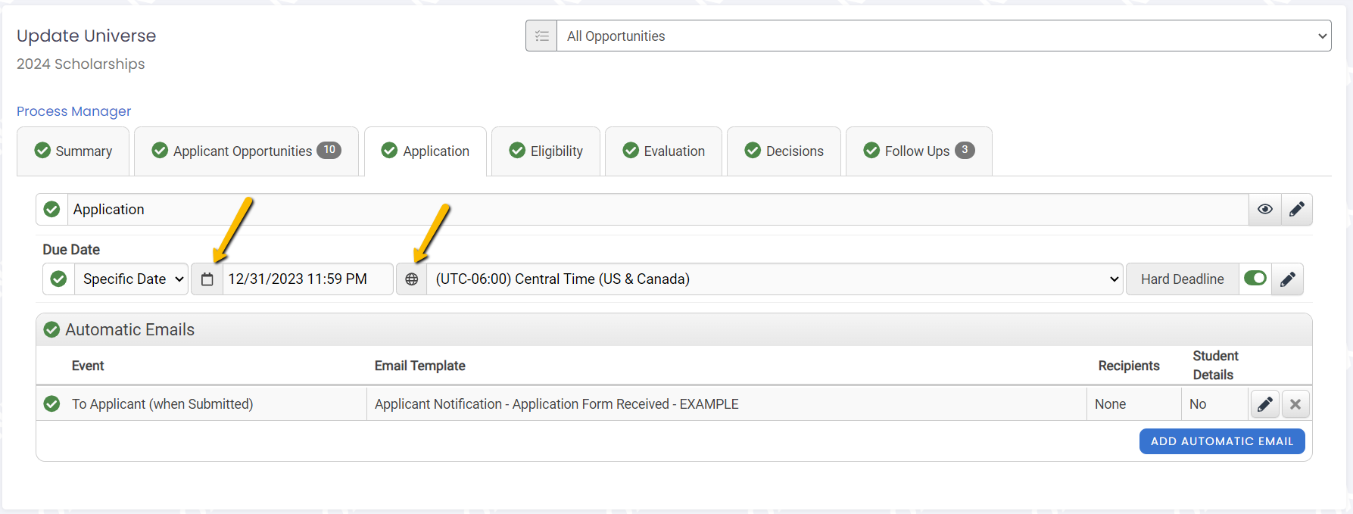Edit the To Applicant automatic email

[x=1264, y=404]
